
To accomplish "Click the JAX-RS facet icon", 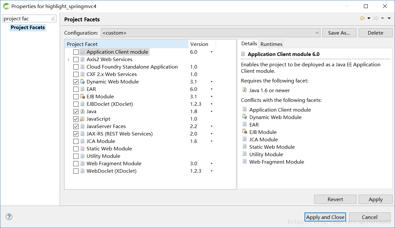I will (82, 134).
